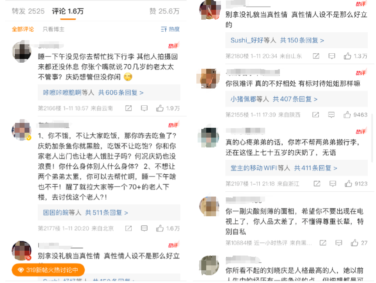Open the 共411条回复 replies link
Viewport: 376px width, 283px height.
(315, 168)
